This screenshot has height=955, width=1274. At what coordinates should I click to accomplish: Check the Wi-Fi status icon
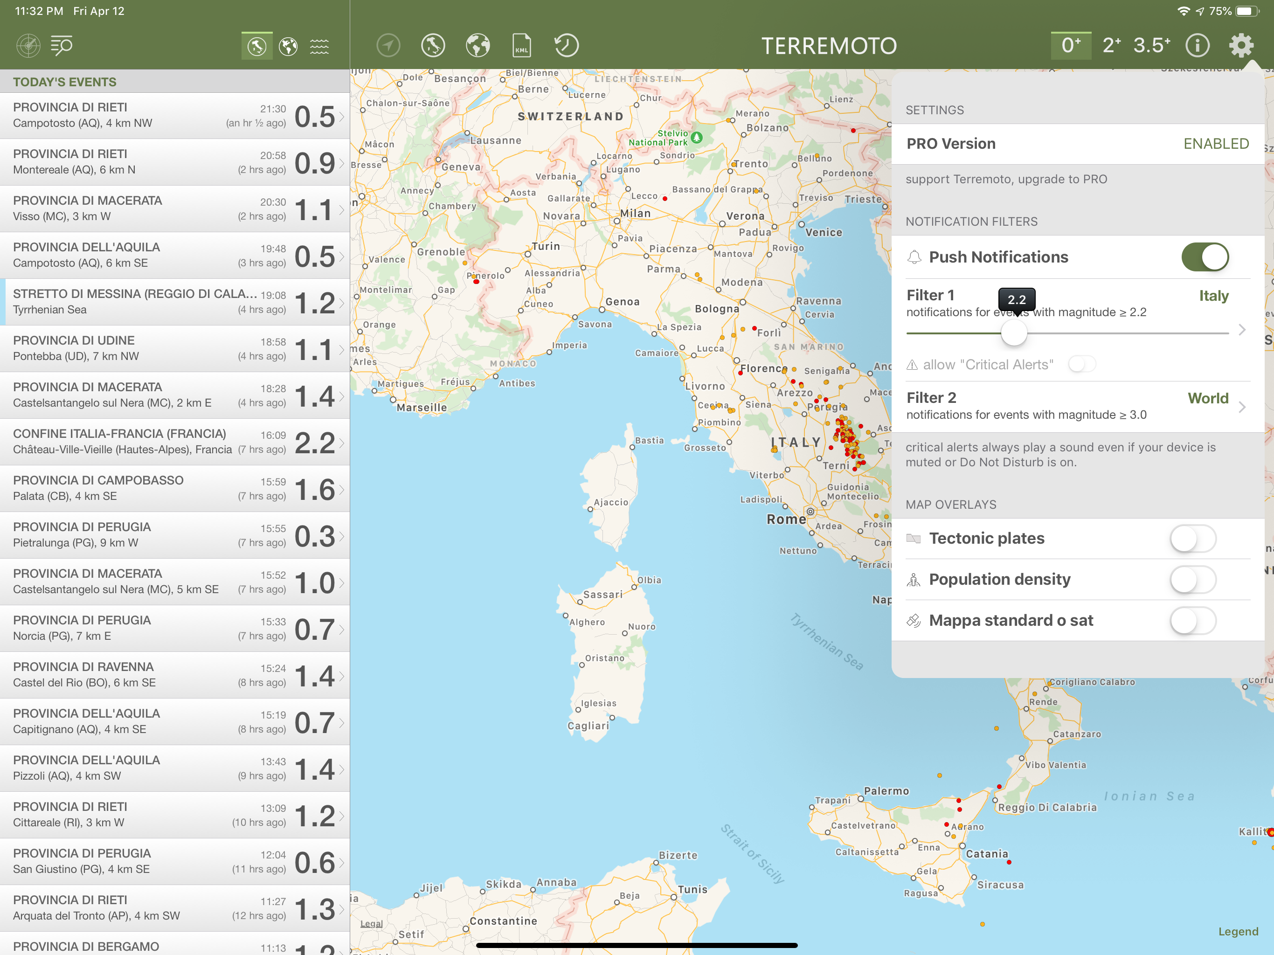tap(1184, 11)
